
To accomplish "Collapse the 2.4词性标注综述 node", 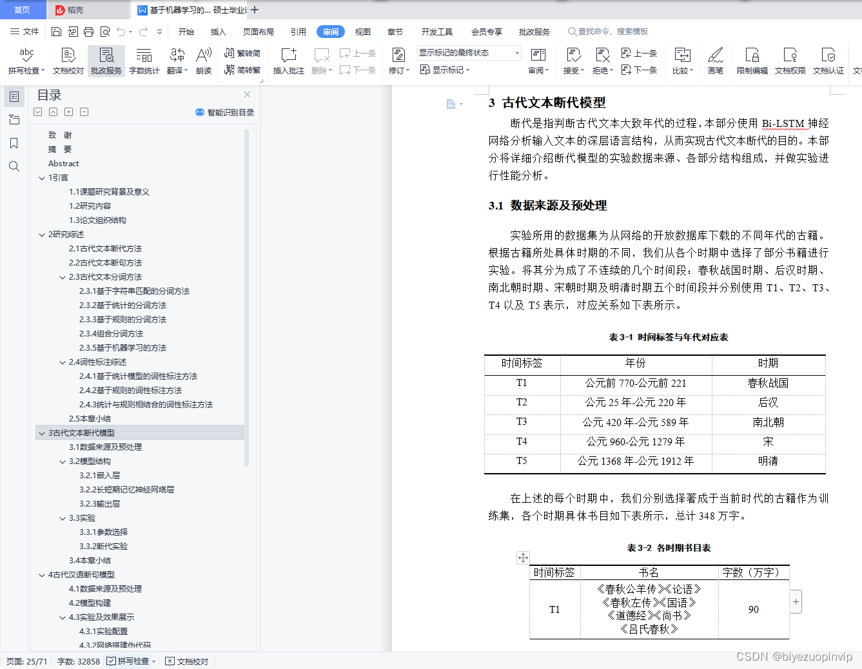I will click(63, 362).
